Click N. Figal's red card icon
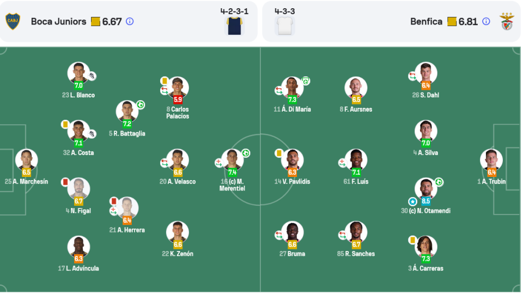This screenshot has width=523, height=294. pos(65,182)
